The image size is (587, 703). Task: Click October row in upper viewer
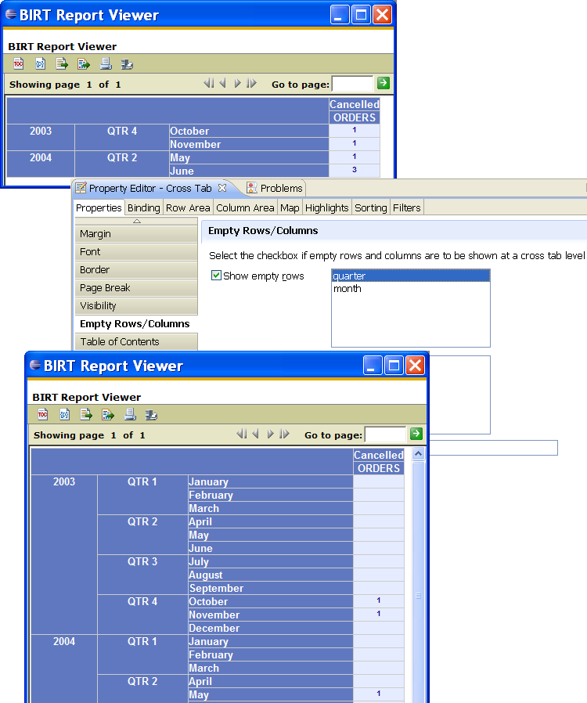pyautogui.click(x=249, y=131)
